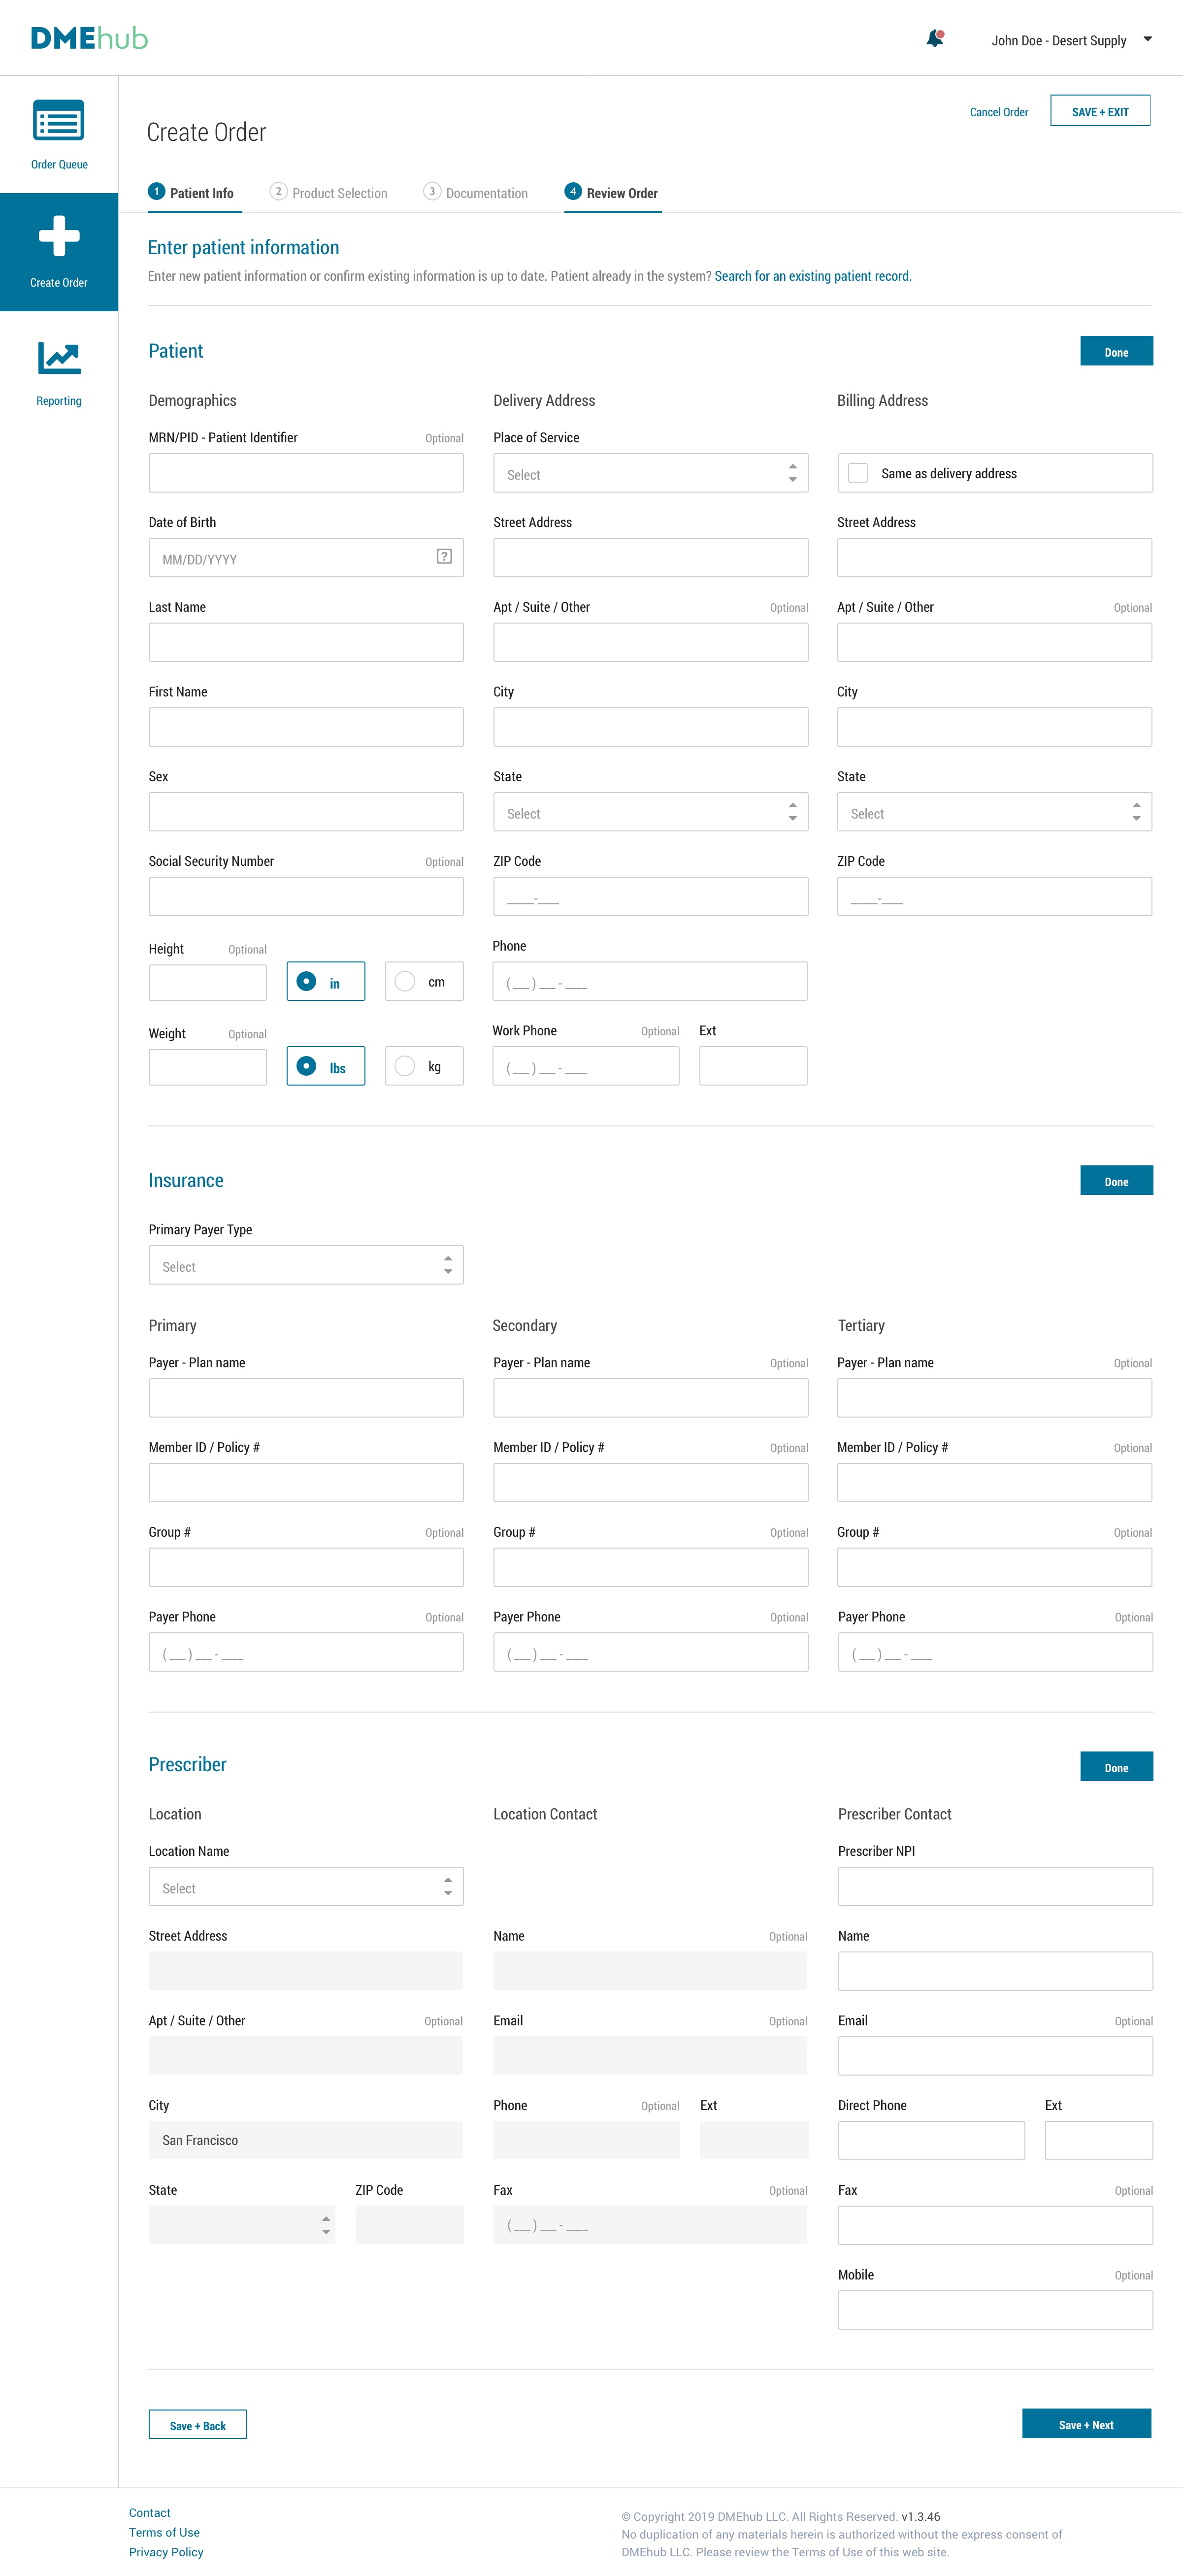Click the Date of Birth help icon
Viewport: 1183px width, 2576px height.
tap(444, 557)
